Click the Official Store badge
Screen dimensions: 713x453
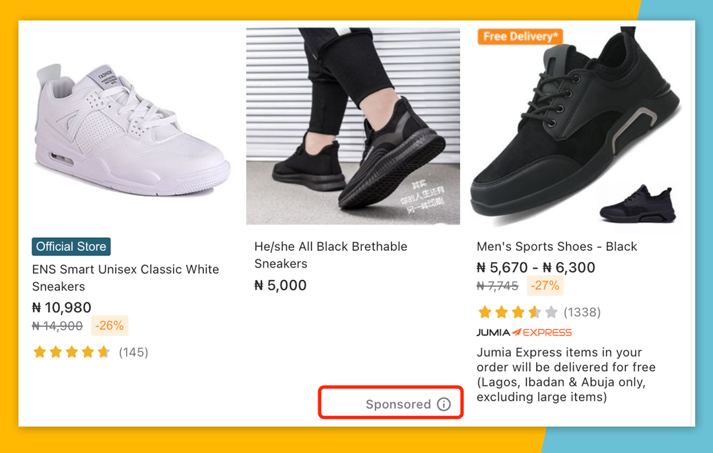click(71, 246)
